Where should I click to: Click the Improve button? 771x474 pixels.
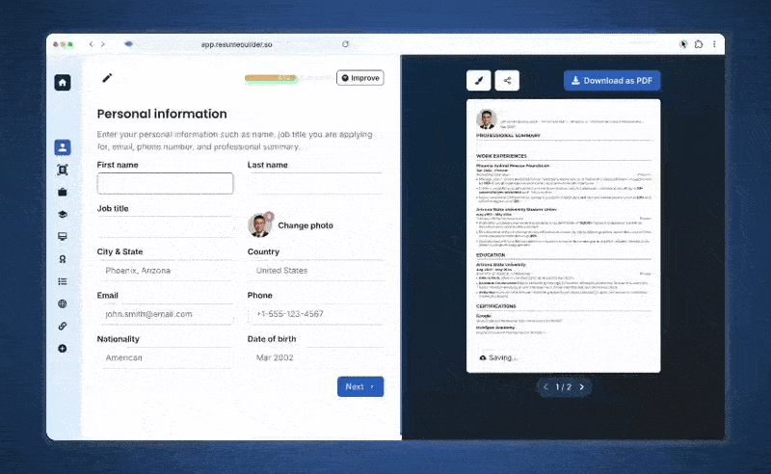click(359, 78)
